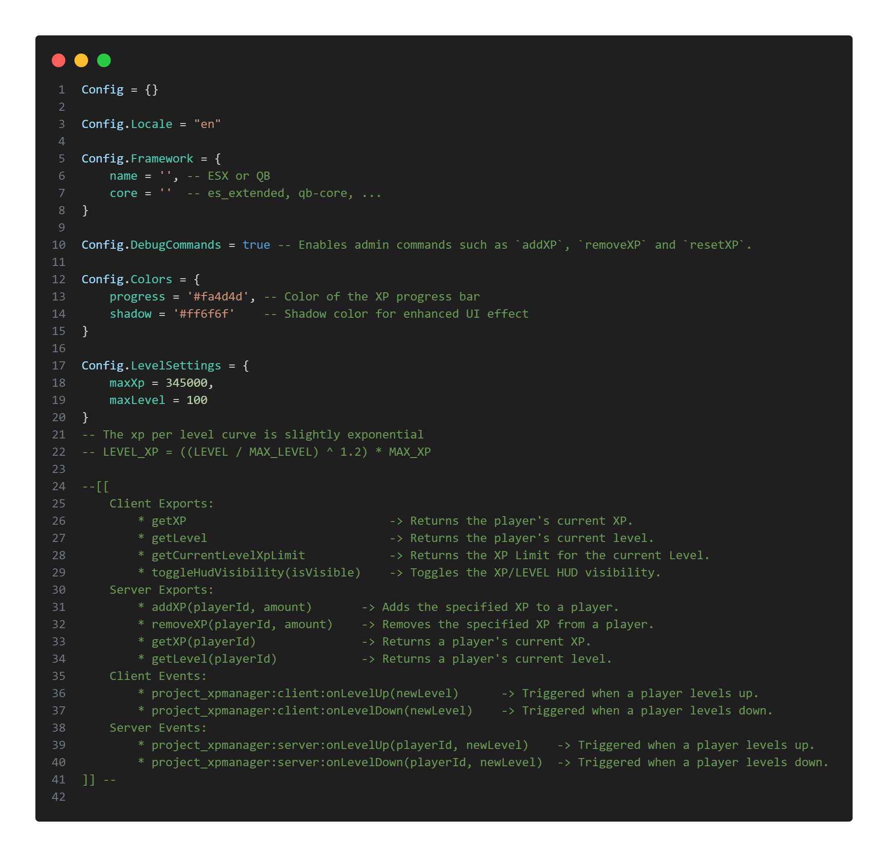Click the Config.LevelSettings opening brace
The width and height of the screenshot is (888, 857).
pyautogui.click(x=246, y=365)
